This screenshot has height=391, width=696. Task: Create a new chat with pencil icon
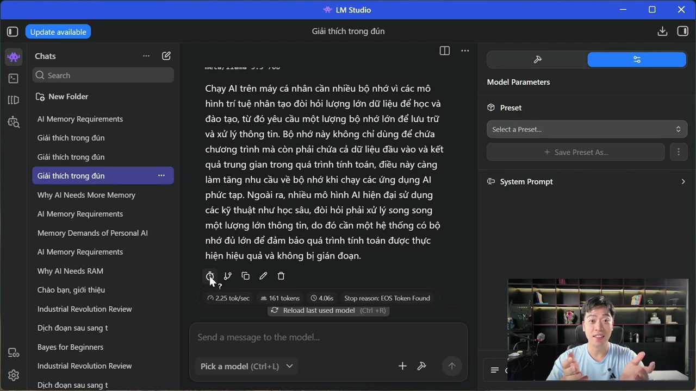click(166, 56)
